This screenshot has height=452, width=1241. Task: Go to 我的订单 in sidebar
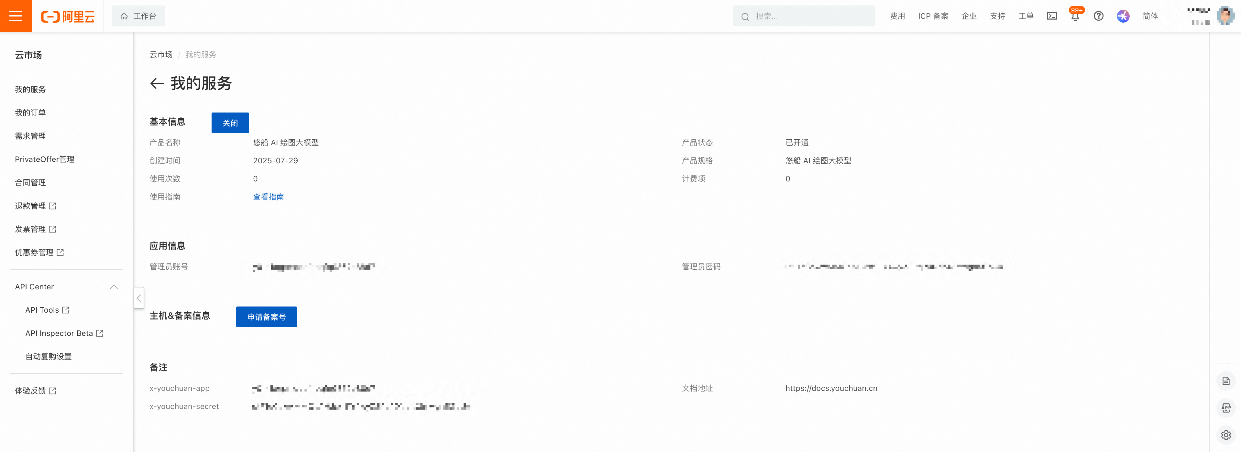click(30, 113)
